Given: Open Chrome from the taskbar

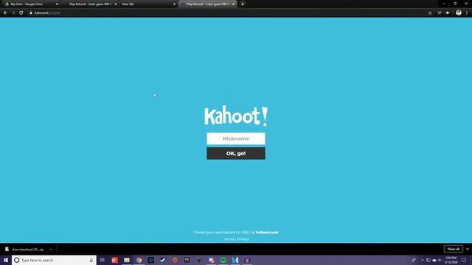Looking at the screenshot, I should point(139,260).
